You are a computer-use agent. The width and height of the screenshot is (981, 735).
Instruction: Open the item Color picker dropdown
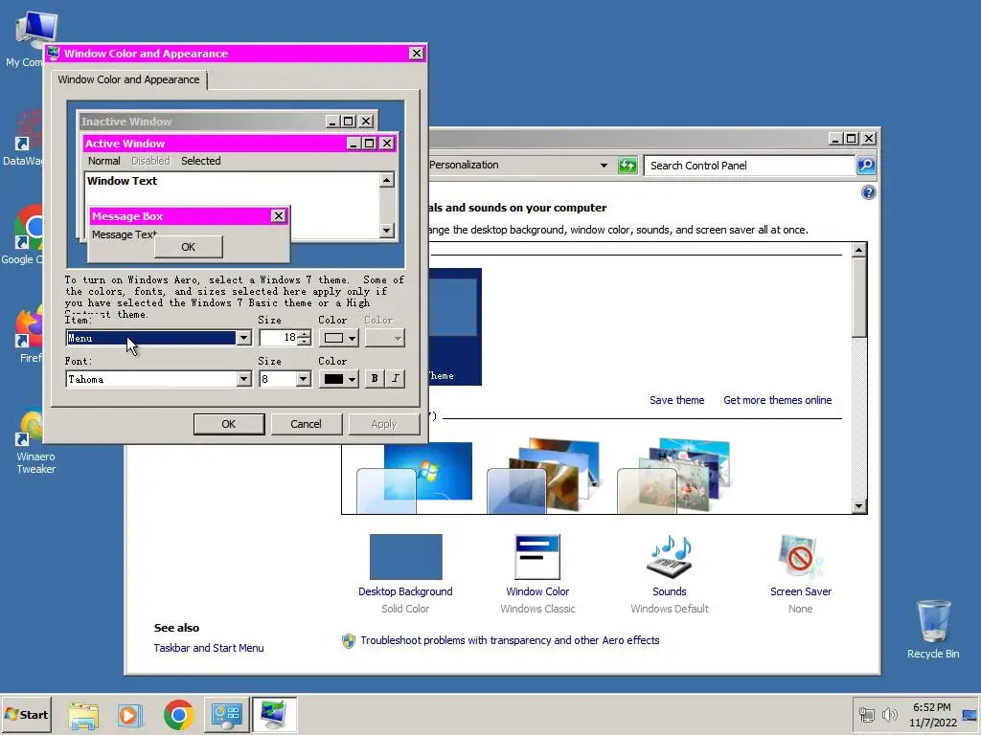(338, 338)
